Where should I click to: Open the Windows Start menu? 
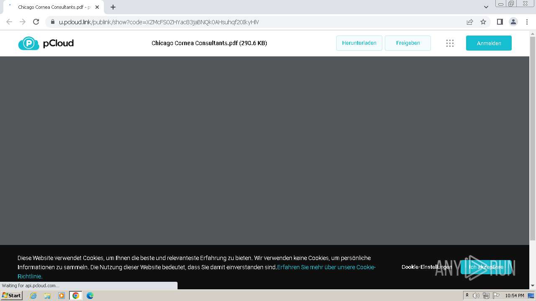pos(12,296)
